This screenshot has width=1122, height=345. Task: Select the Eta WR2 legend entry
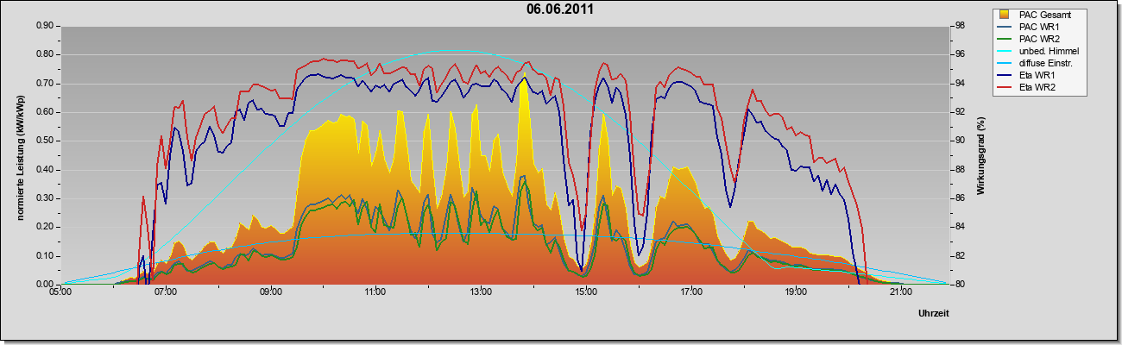1030,88
